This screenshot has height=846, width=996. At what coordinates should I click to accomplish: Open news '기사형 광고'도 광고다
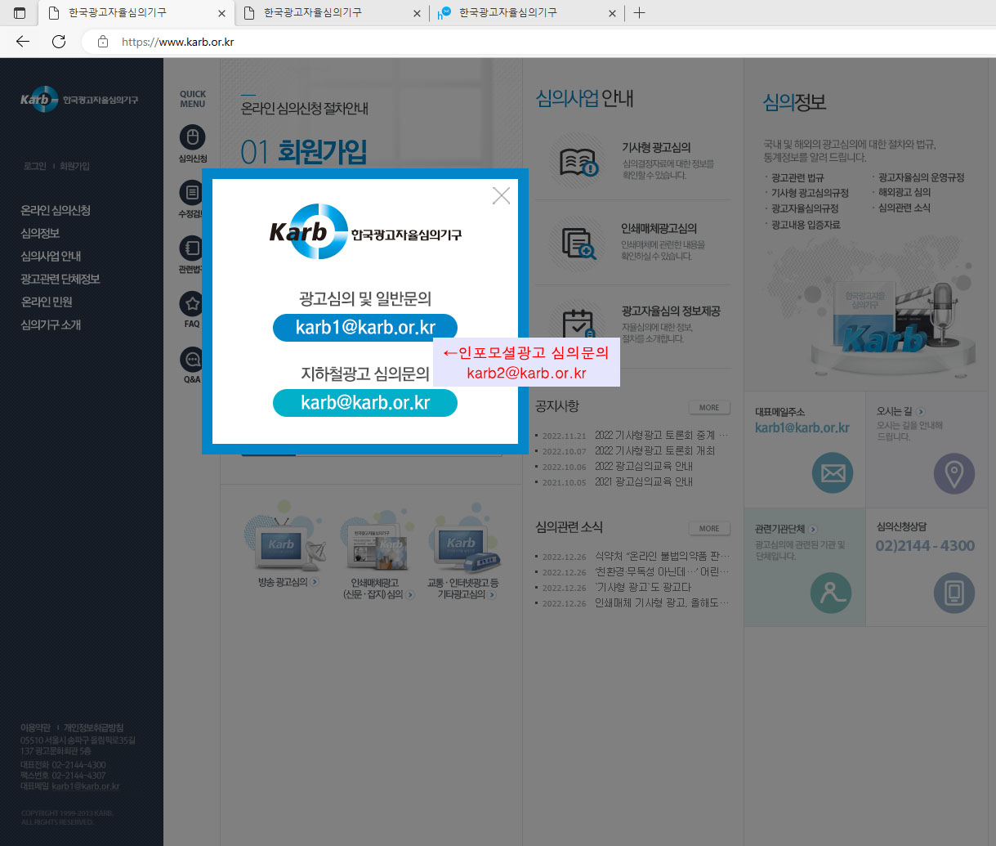(x=643, y=588)
